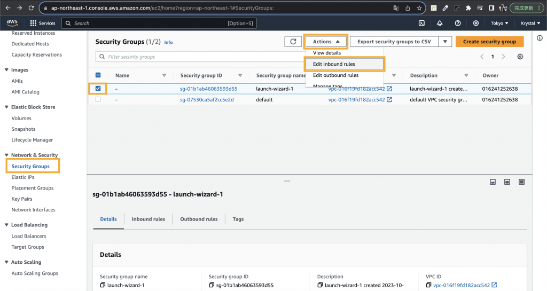The height and width of the screenshot is (291, 547).
Task: Open the CloudShell terminal icon
Action: [421, 23]
